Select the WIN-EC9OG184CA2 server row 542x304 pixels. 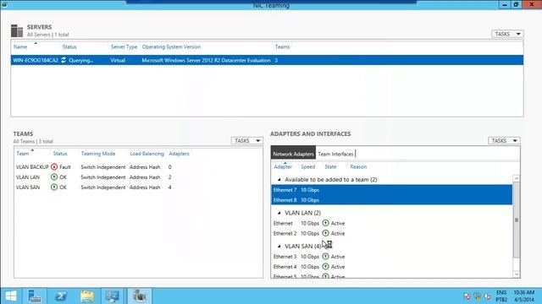[267, 60]
